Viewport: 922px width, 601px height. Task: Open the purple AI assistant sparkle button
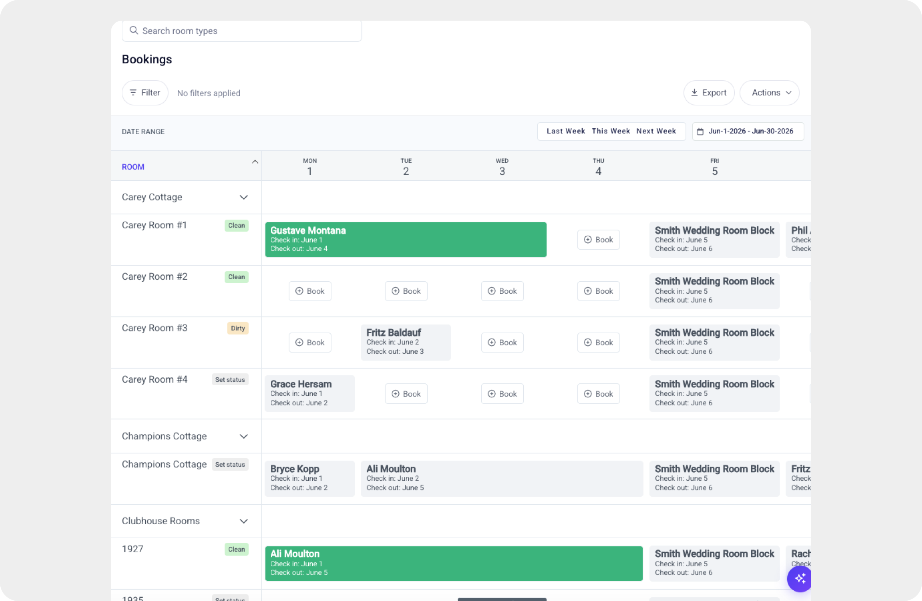(800, 579)
